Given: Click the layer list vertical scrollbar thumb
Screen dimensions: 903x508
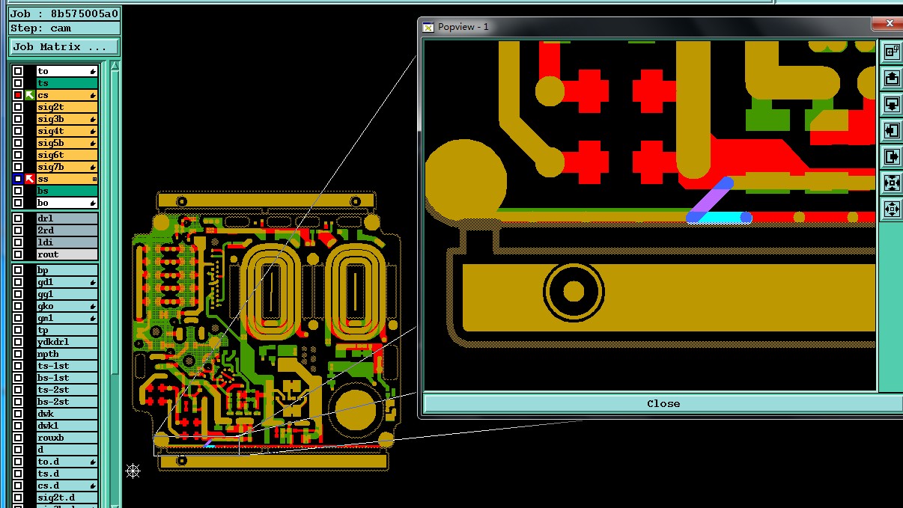Looking at the screenshot, I should coord(115,221).
